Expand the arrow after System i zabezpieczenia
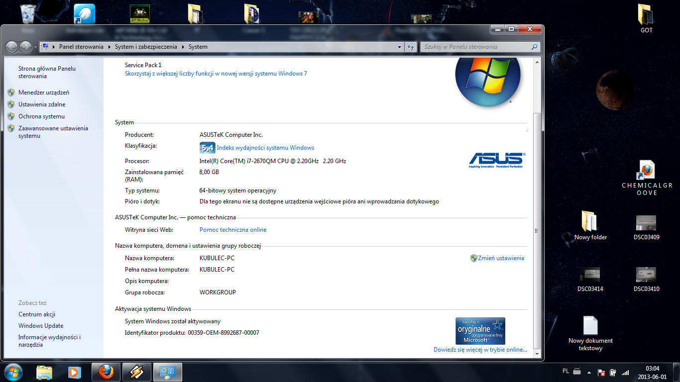Viewport: 680px width, 382px height. 183,47
